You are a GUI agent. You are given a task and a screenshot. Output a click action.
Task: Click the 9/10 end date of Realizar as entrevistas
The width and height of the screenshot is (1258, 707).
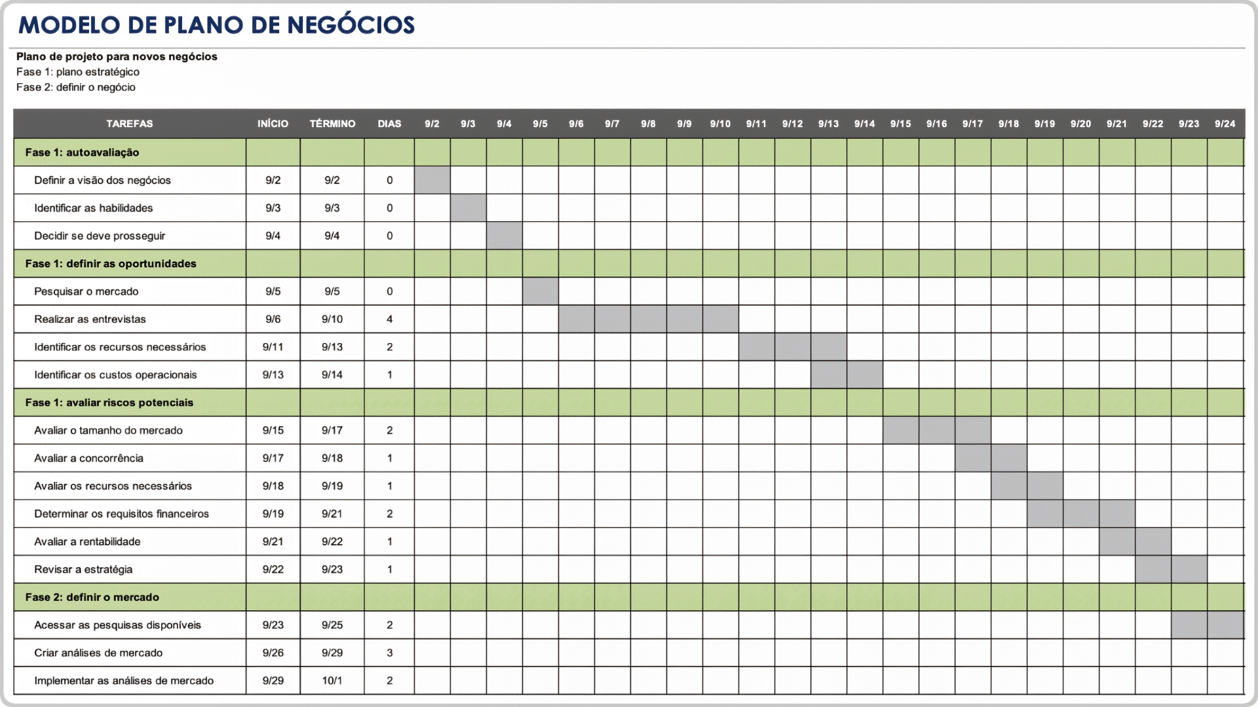(332, 319)
